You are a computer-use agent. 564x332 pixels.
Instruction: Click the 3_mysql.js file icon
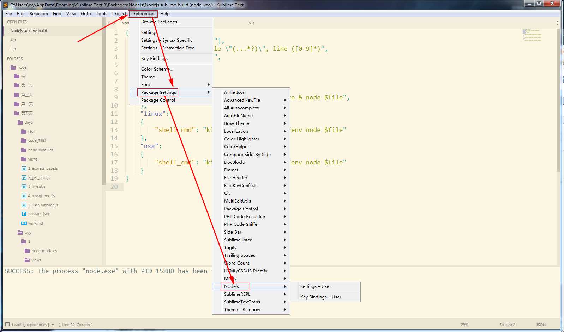24,186
